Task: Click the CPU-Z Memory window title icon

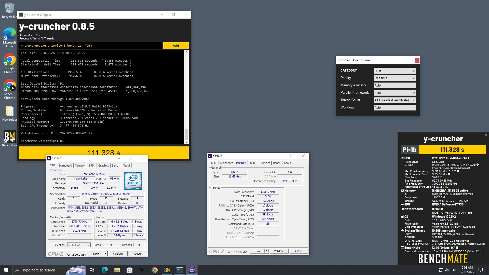Action: coord(210,156)
